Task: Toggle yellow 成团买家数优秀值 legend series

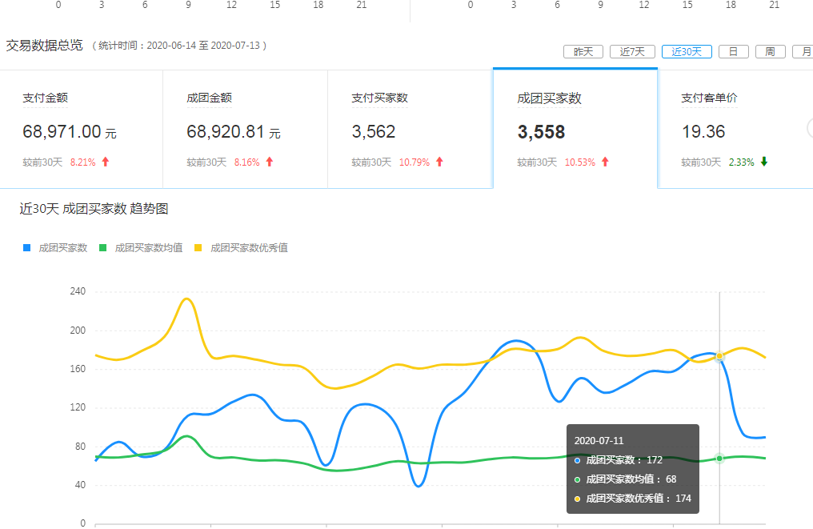Action: pos(241,248)
